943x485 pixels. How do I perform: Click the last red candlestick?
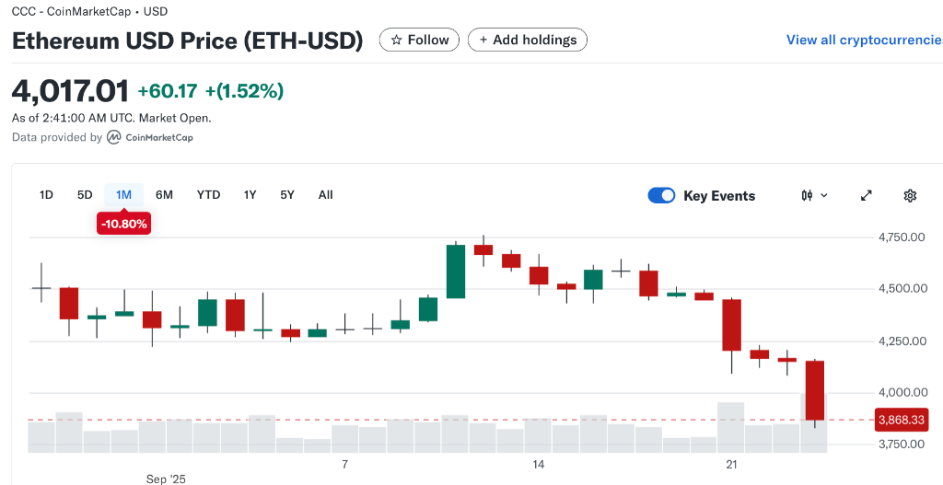814,390
